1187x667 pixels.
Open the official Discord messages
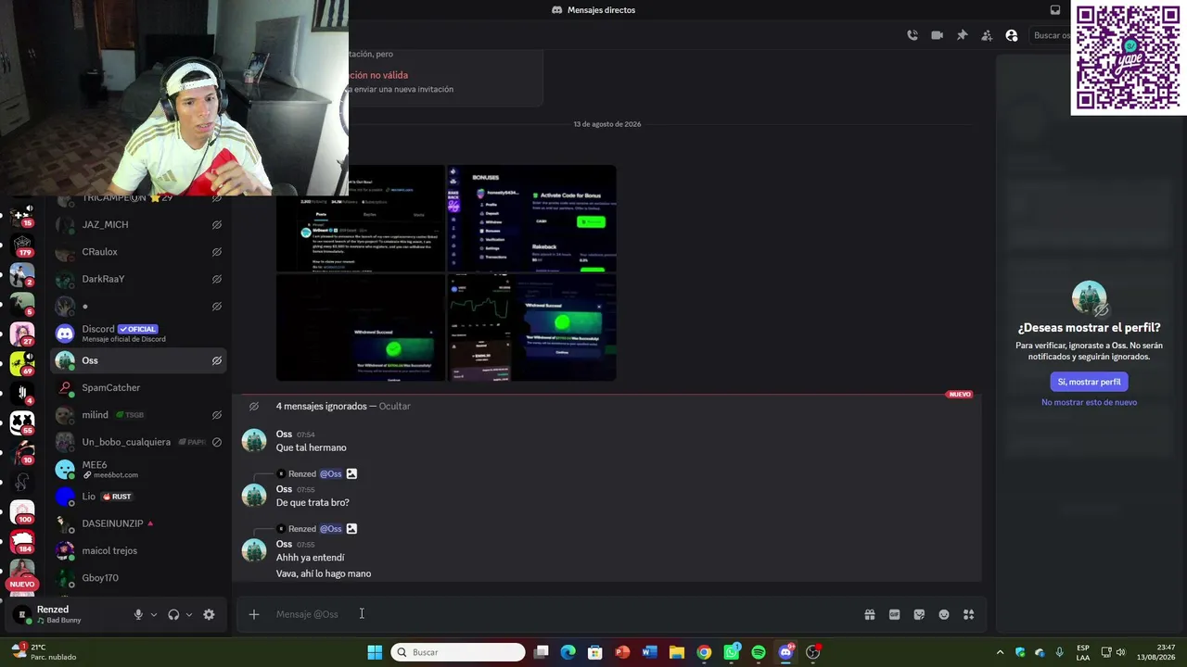coord(138,333)
